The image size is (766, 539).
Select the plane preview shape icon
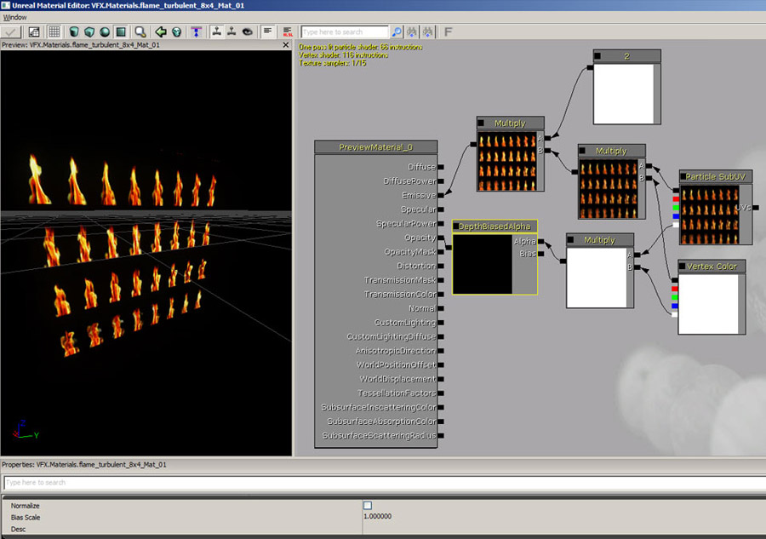[120, 32]
